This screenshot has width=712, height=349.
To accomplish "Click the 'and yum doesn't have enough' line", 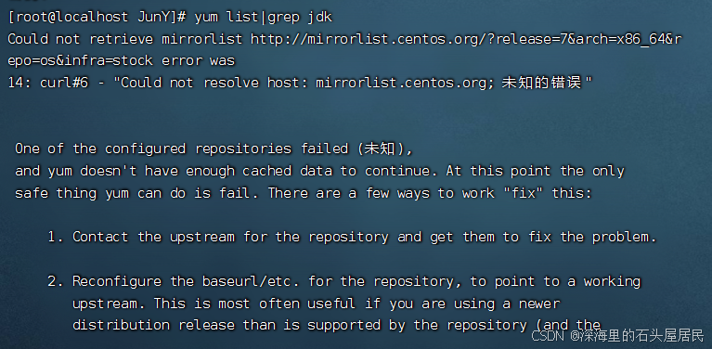I will (x=319, y=171).
